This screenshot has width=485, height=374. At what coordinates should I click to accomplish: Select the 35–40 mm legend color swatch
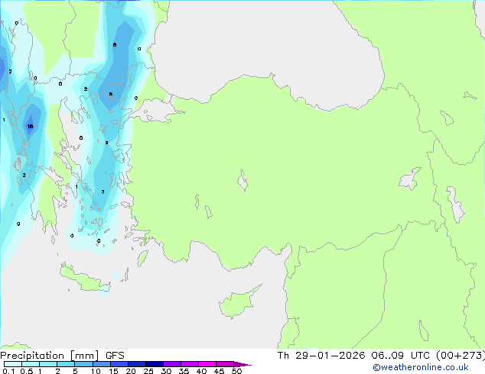190,364
